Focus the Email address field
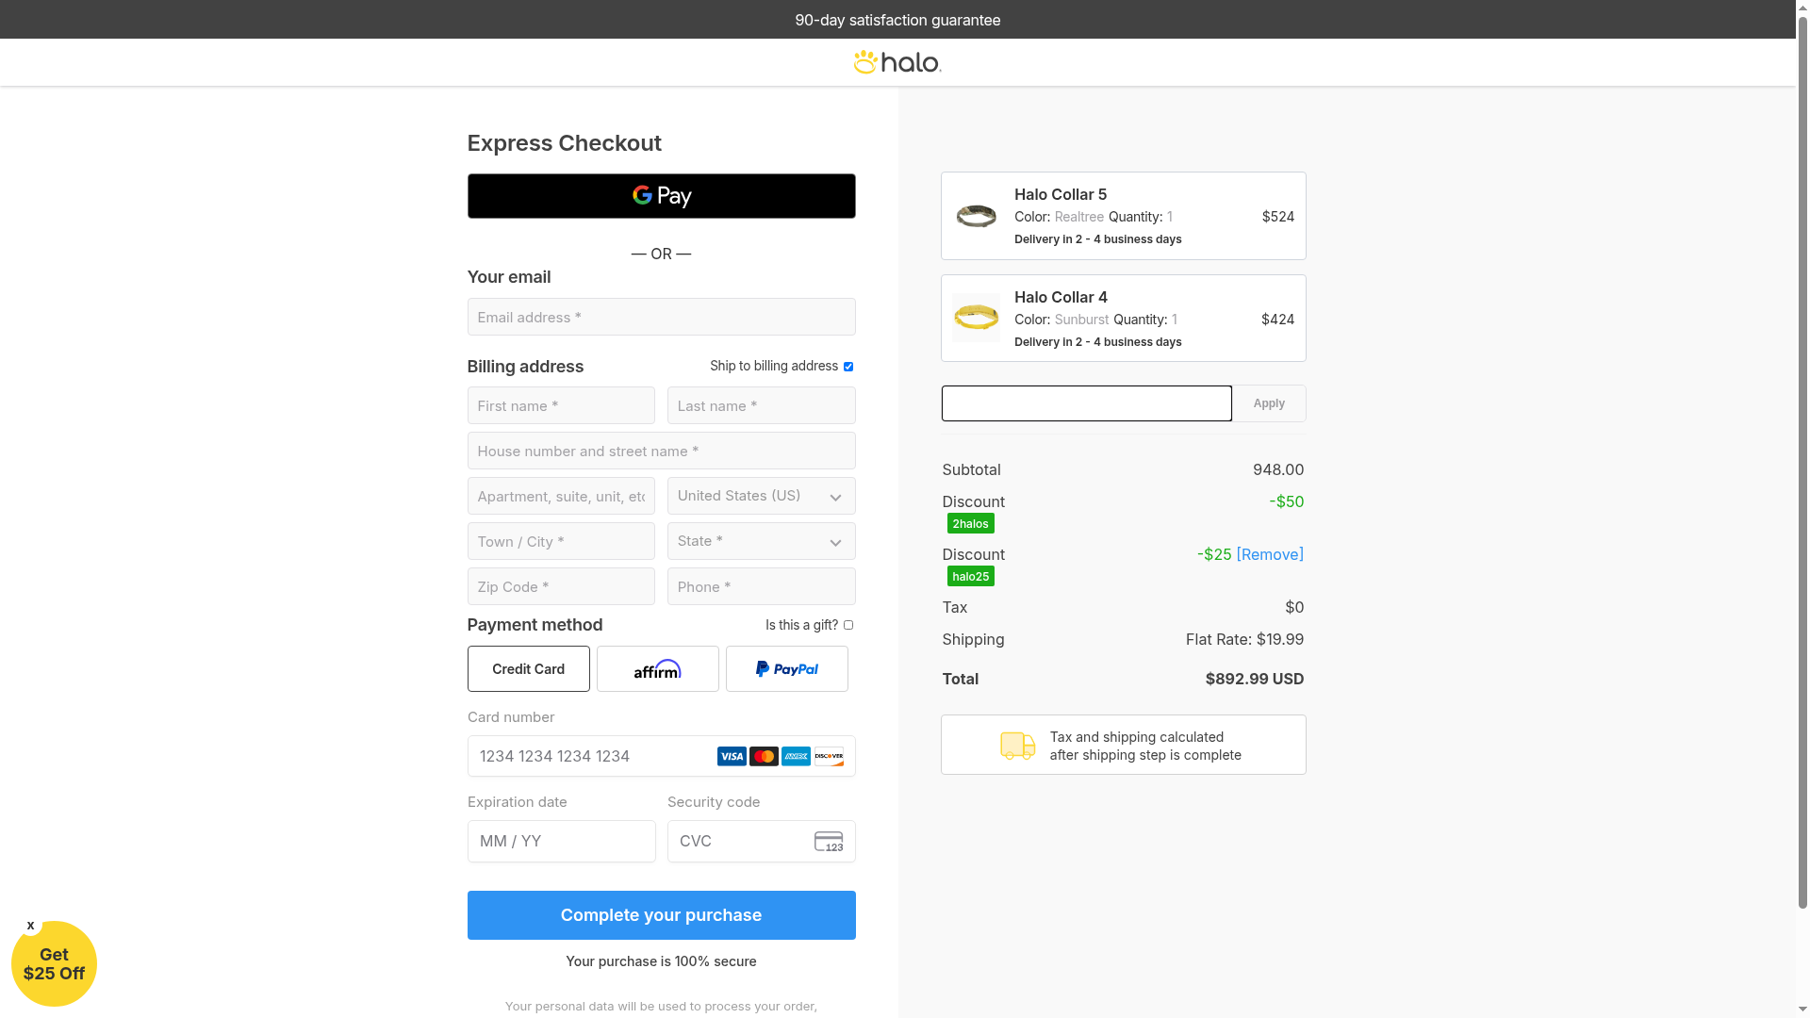Image resolution: width=1810 pixels, height=1018 pixels. [661, 318]
